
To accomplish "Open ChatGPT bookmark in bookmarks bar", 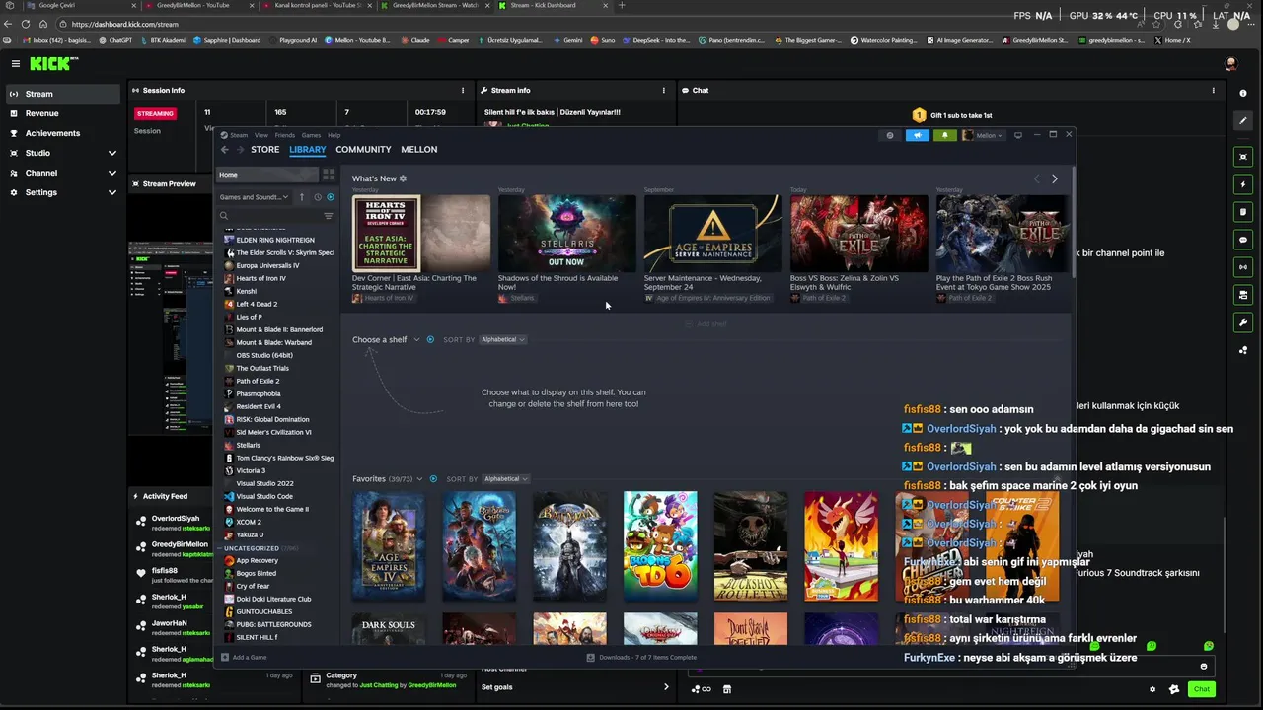I will (115, 40).
